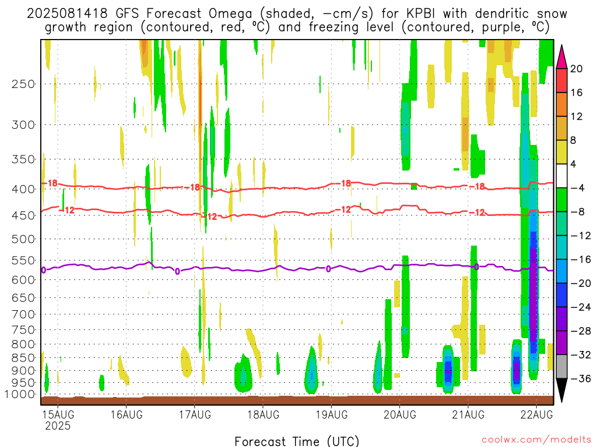This screenshot has width=597, height=447.
Task: Click the title line starting growth region
Action: (297, 27)
